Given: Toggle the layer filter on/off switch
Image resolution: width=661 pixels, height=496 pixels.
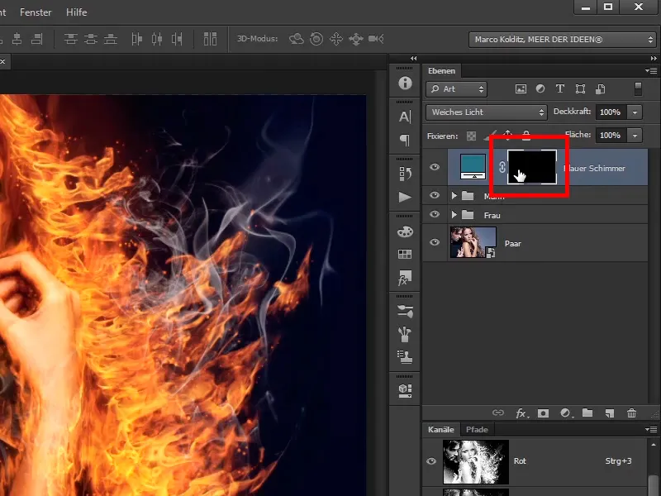Looking at the screenshot, I should 638,88.
